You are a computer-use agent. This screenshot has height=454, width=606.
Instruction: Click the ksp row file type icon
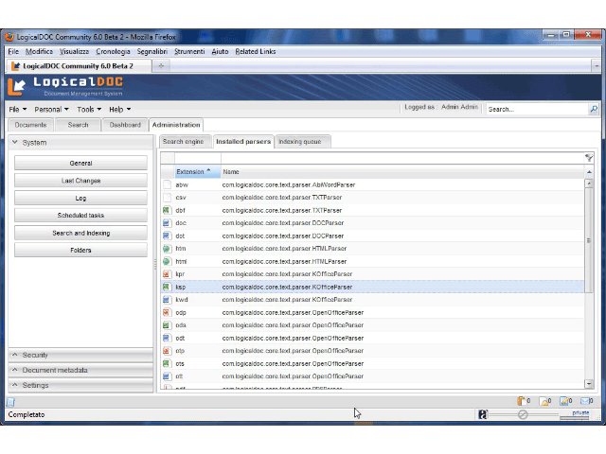click(167, 287)
